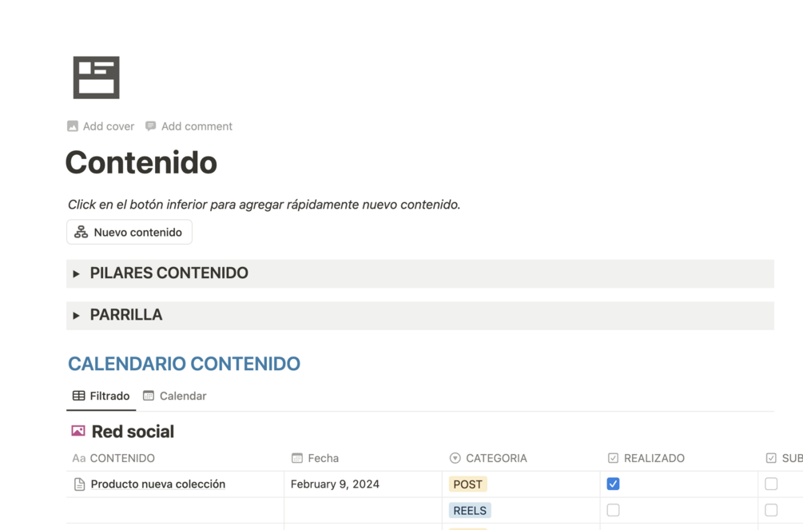Click the Add comment speech bubble icon

tap(150, 126)
